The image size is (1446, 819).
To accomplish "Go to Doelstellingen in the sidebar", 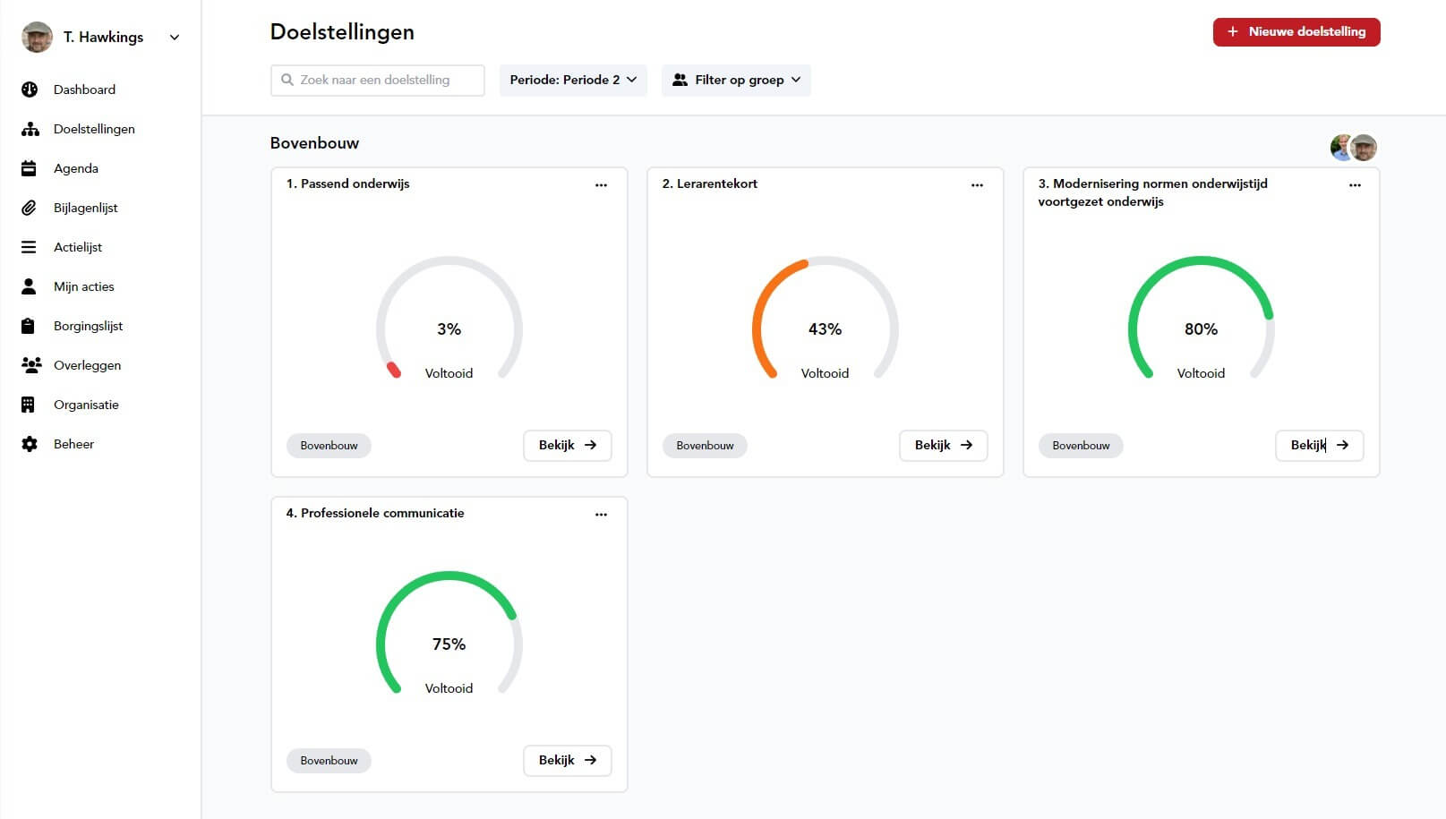I will pos(94,129).
